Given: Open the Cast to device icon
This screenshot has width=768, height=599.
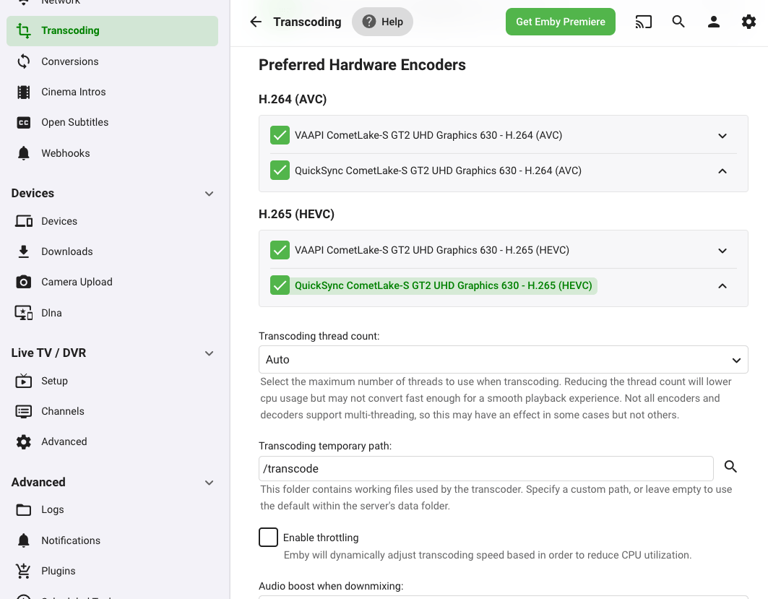Looking at the screenshot, I should (x=643, y=22).
